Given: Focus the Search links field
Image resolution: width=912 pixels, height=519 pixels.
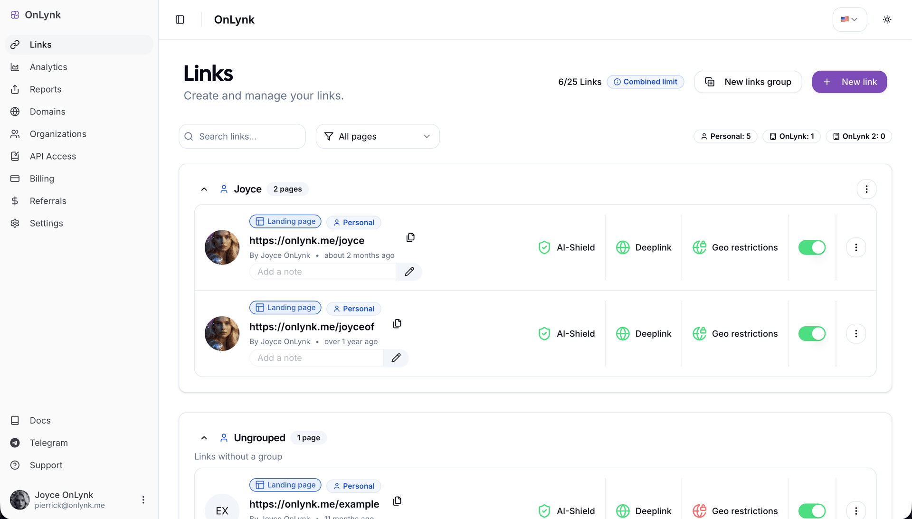Looking at the screenshot, I should click(242, 136).
